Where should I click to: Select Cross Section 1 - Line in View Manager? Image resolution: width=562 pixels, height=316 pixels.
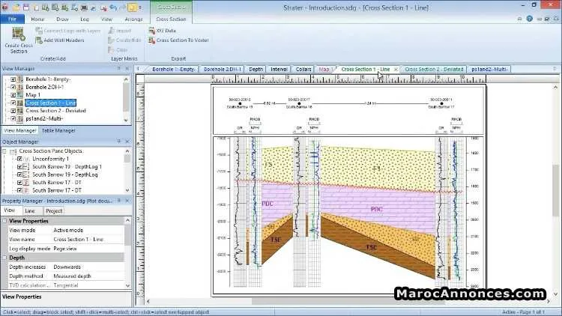(x=51, y=103)
